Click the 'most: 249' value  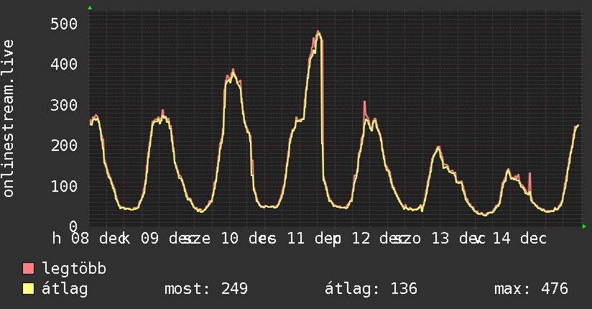(206, 289)
